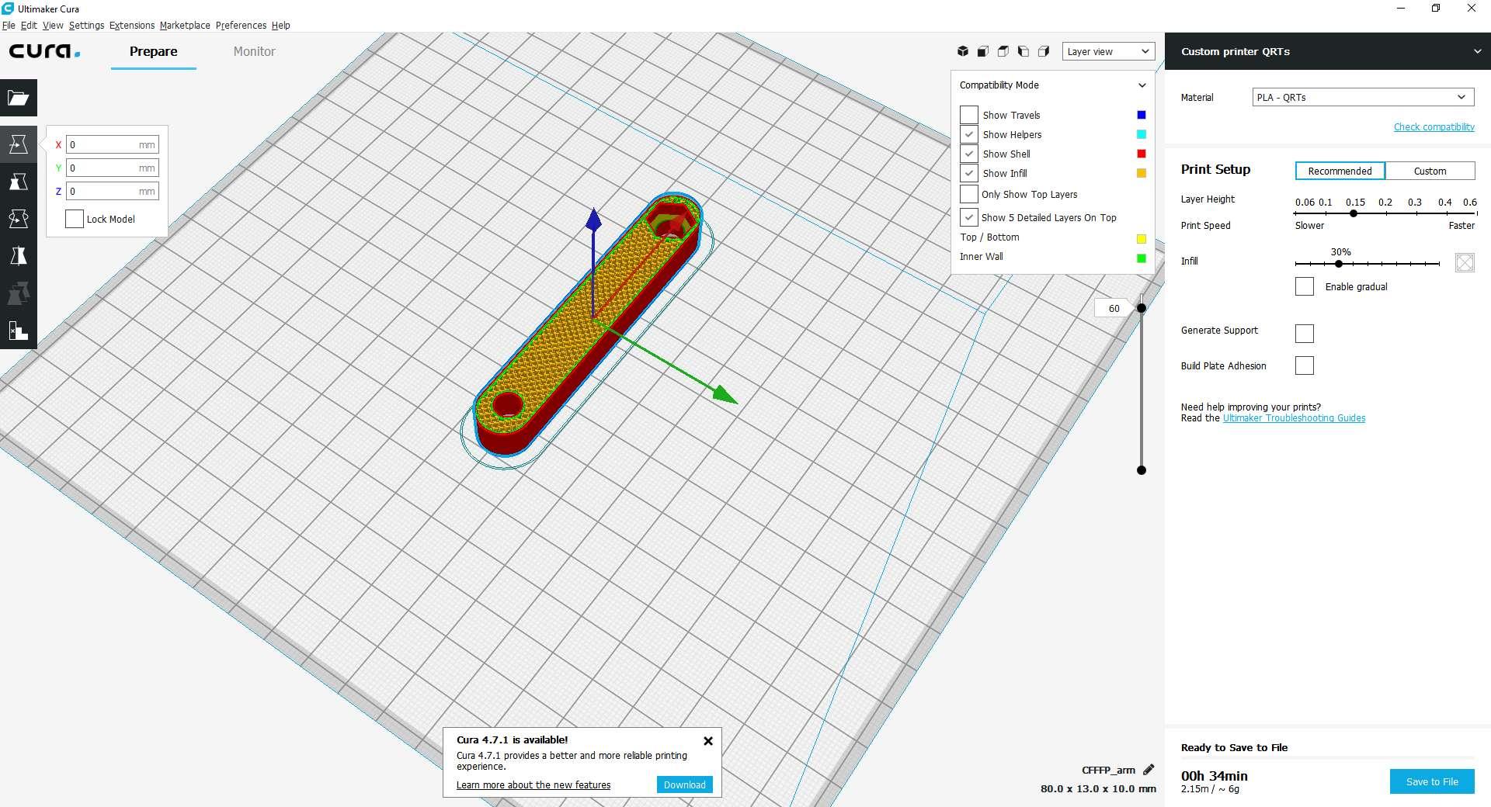The width and height of the screenshot is (1491, 807).
Task: Switch camera to left side view icon
Action: (1024, 51)
